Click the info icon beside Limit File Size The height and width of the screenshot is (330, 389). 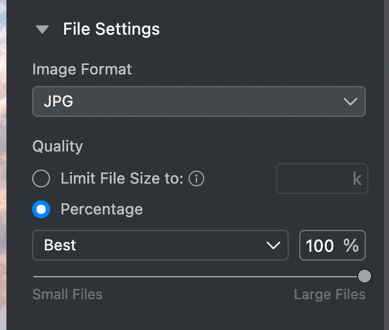coord(197,178)
